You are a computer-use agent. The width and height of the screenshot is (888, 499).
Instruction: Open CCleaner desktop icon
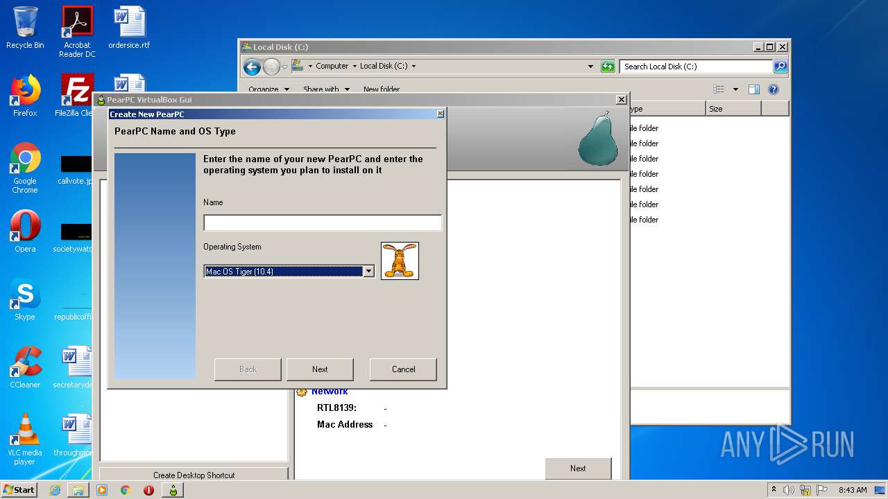tap(25, 367)
